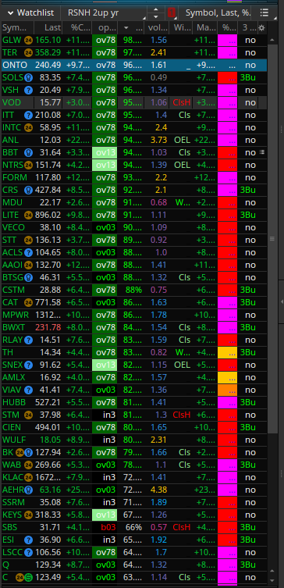Click the red symbol link icon
This screenshot has width=284, height=588.
(x=172, y=12)
